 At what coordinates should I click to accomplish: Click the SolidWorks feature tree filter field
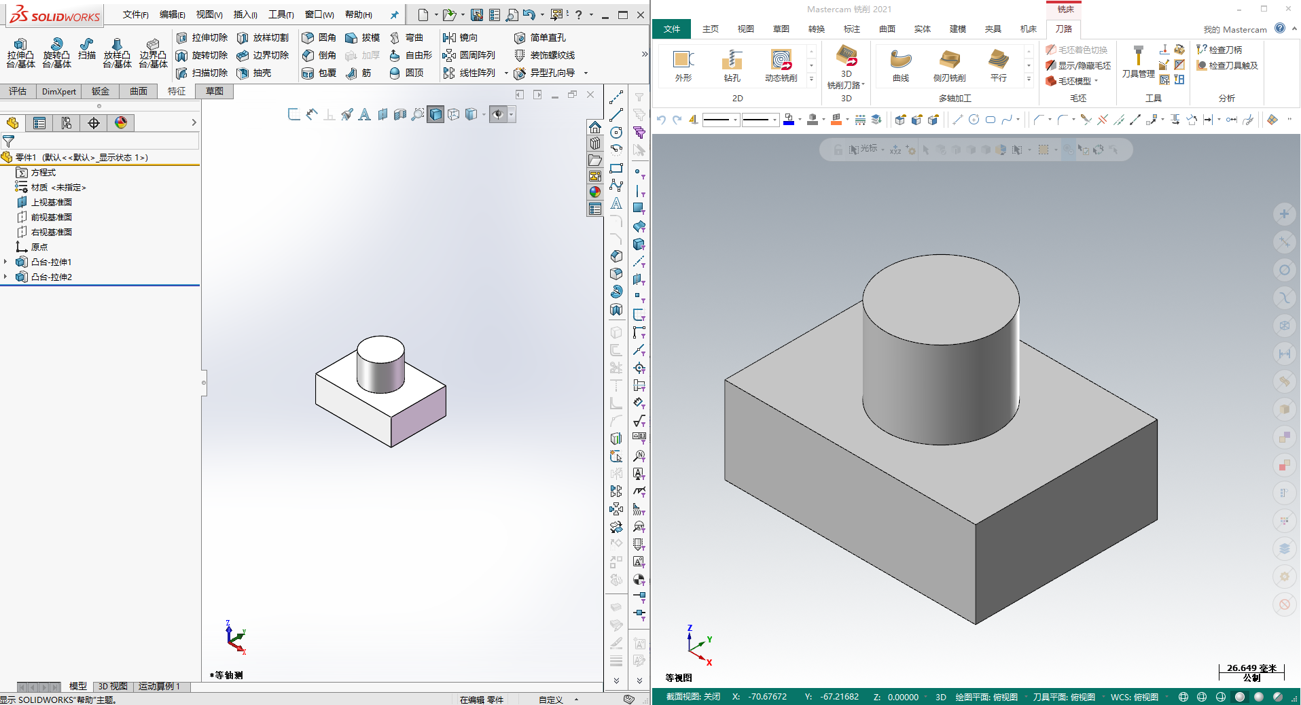[99, 141]
